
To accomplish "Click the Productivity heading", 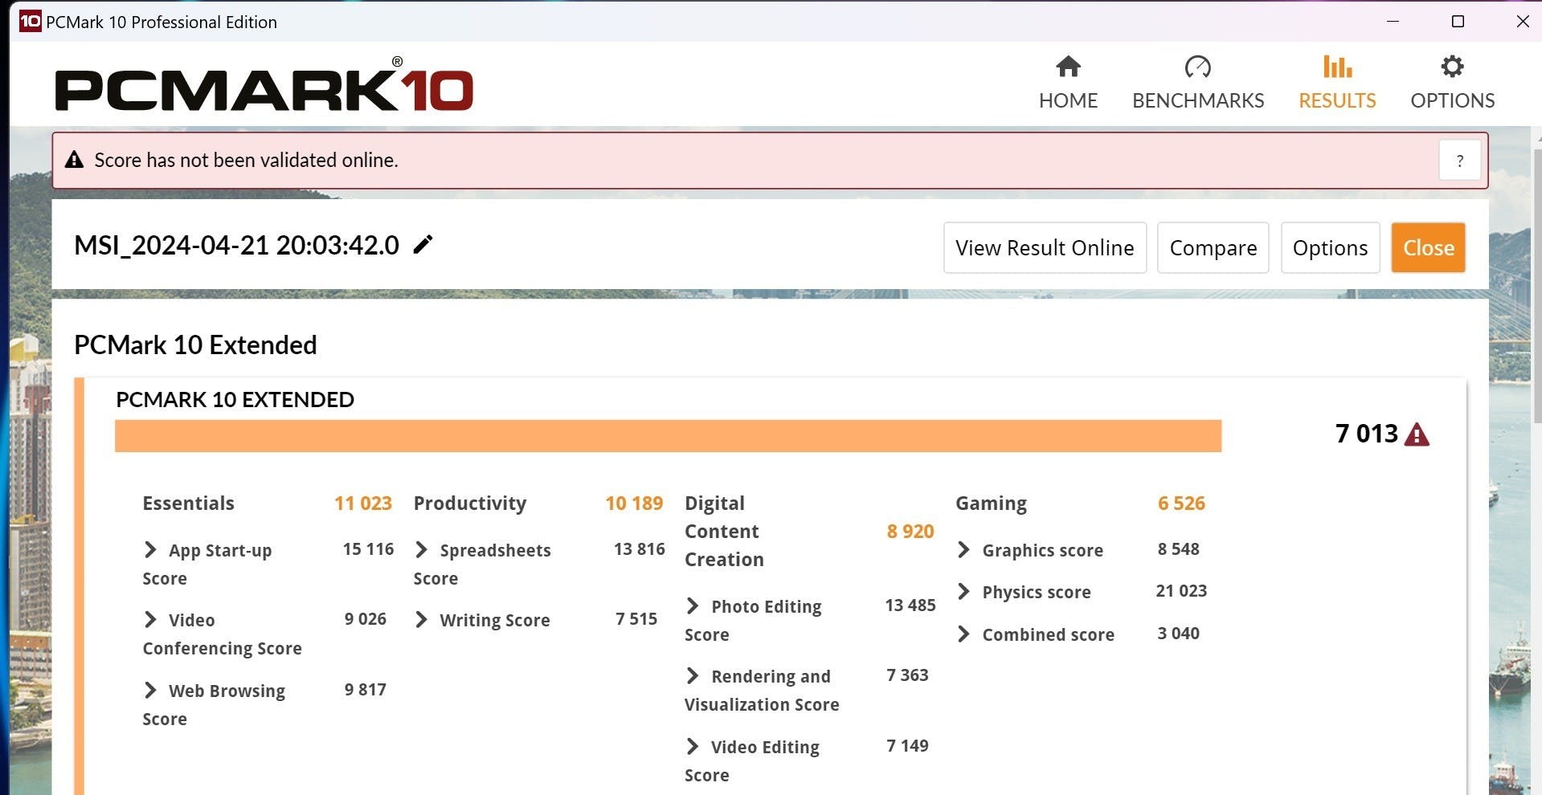I will tap(470, 503).
